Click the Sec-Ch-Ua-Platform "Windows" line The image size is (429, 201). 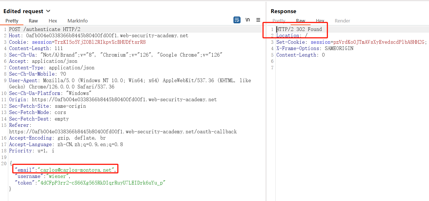click(x=50, y=93)
